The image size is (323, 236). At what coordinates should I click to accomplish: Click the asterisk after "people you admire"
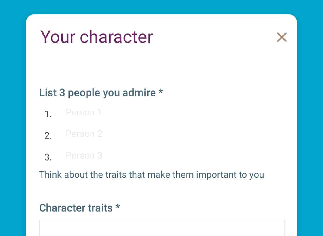(161, 92)
